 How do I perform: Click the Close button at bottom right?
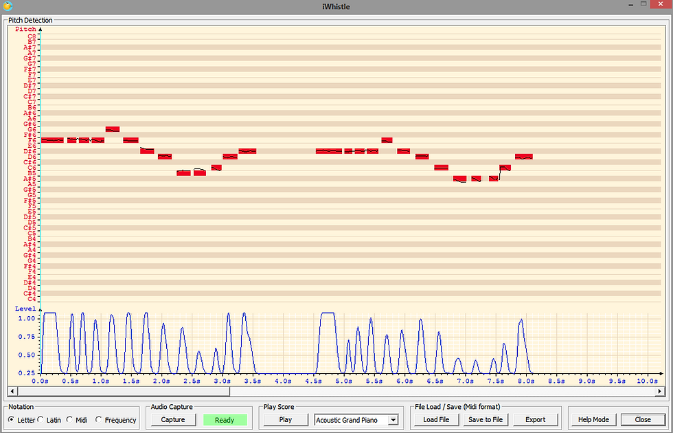[x=643, y=420]
